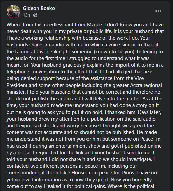Open the 13h timestamp link
The image size is (173, 191).
[x=26, y=15]
